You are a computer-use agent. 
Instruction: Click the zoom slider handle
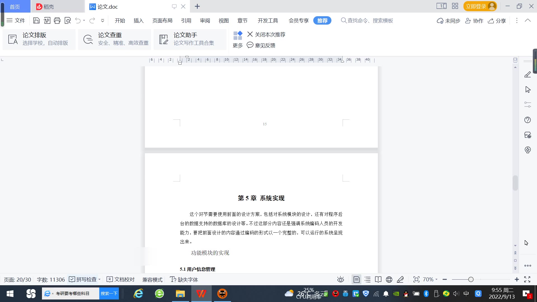coord(471,279)
